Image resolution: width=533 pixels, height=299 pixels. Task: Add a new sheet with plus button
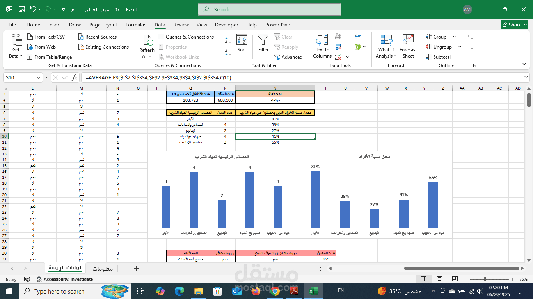pos(136,268)
